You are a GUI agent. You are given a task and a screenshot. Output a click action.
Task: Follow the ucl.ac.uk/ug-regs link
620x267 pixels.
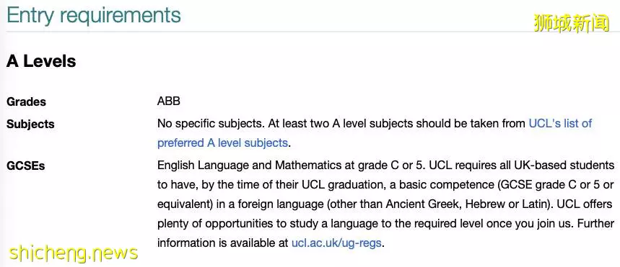click(x=336, y=243)
